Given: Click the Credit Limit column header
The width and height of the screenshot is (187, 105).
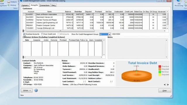Looking at the screenshot, I should tap(129, 12).
